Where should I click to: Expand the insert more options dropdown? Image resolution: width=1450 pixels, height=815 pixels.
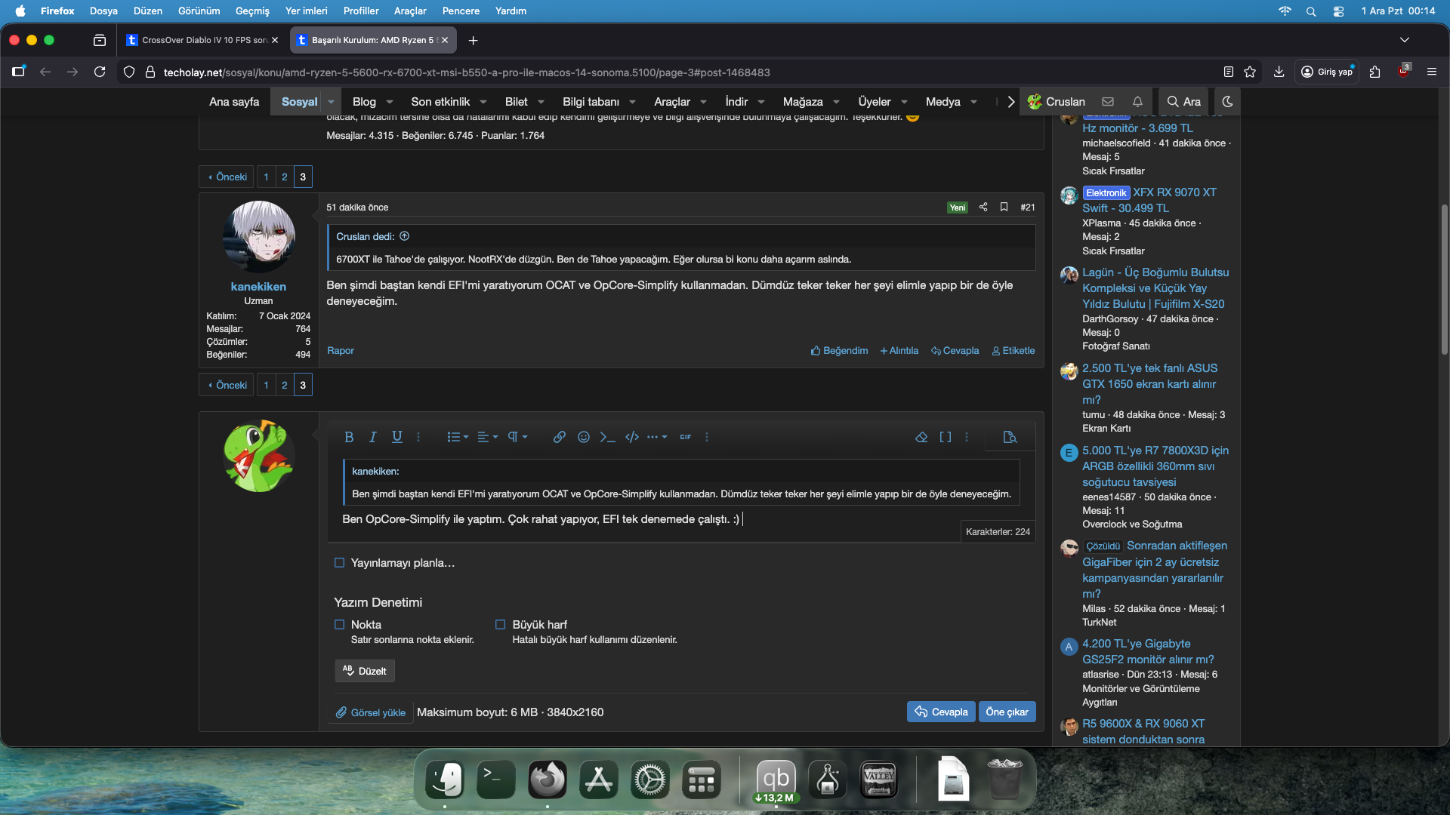point(656,437)
